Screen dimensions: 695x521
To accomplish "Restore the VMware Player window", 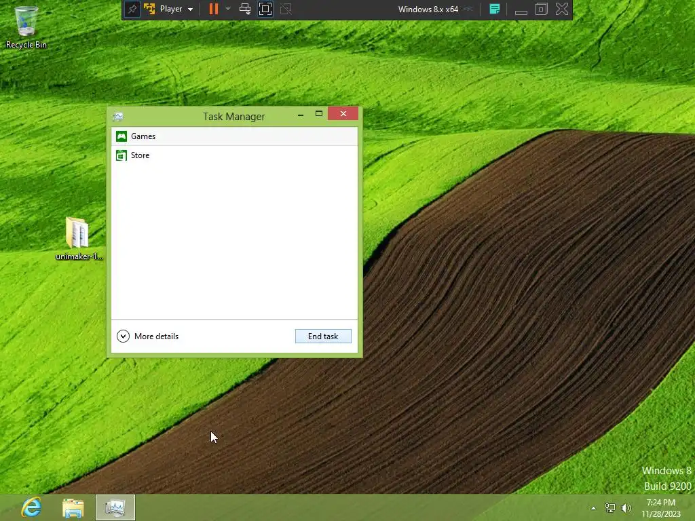I will pyautogui.click(x=541, y=9).
